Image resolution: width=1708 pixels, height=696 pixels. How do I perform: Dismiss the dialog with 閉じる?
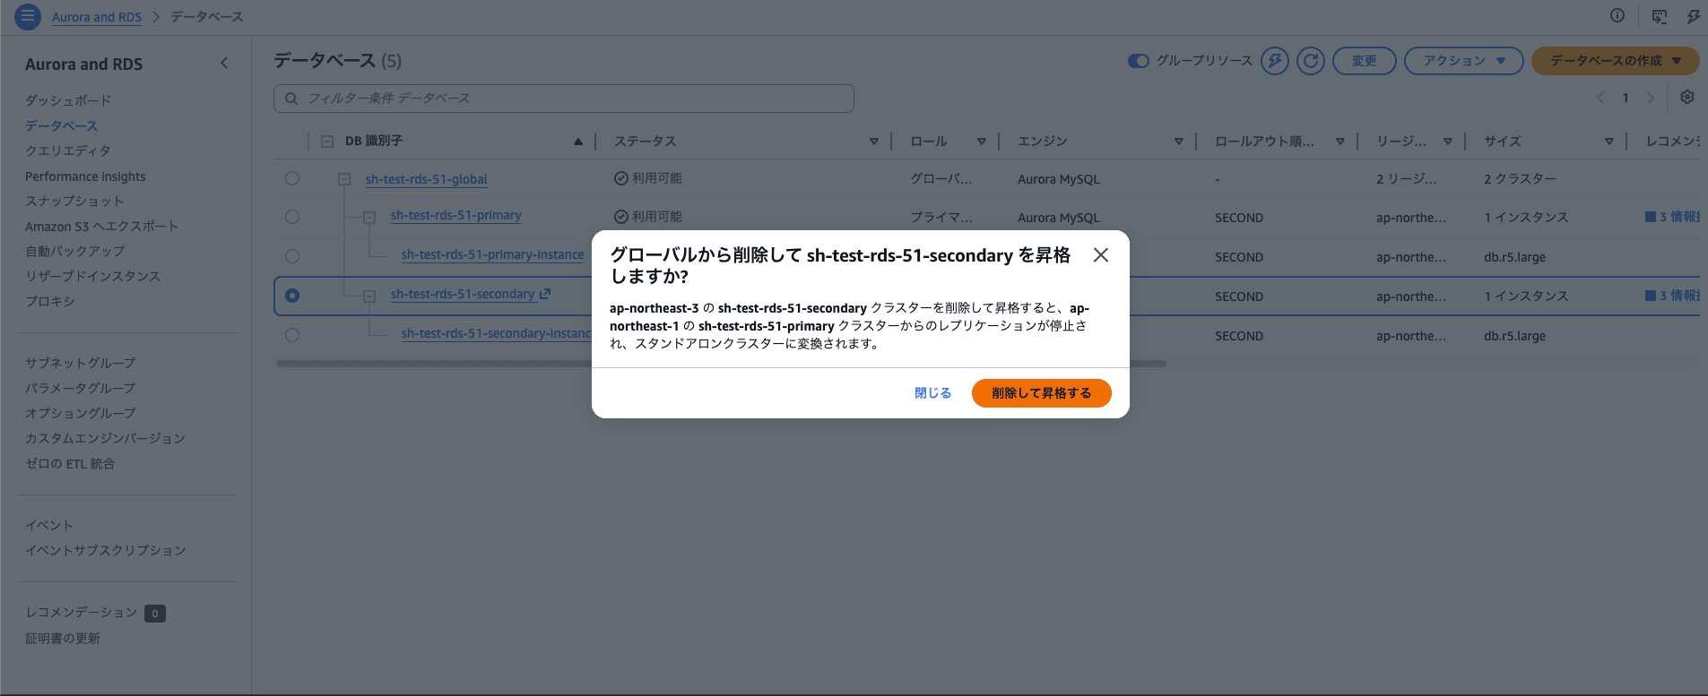click(932, 393)
